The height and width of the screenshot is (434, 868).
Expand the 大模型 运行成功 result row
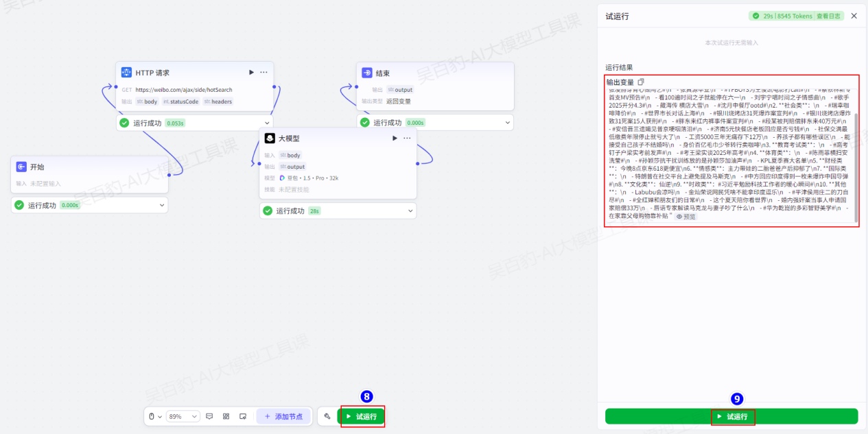[410, 210]
